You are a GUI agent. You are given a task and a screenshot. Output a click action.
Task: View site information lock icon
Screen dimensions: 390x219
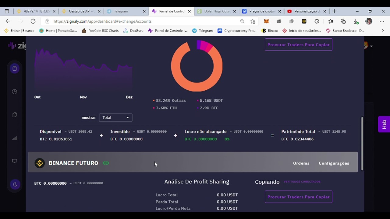47,21
